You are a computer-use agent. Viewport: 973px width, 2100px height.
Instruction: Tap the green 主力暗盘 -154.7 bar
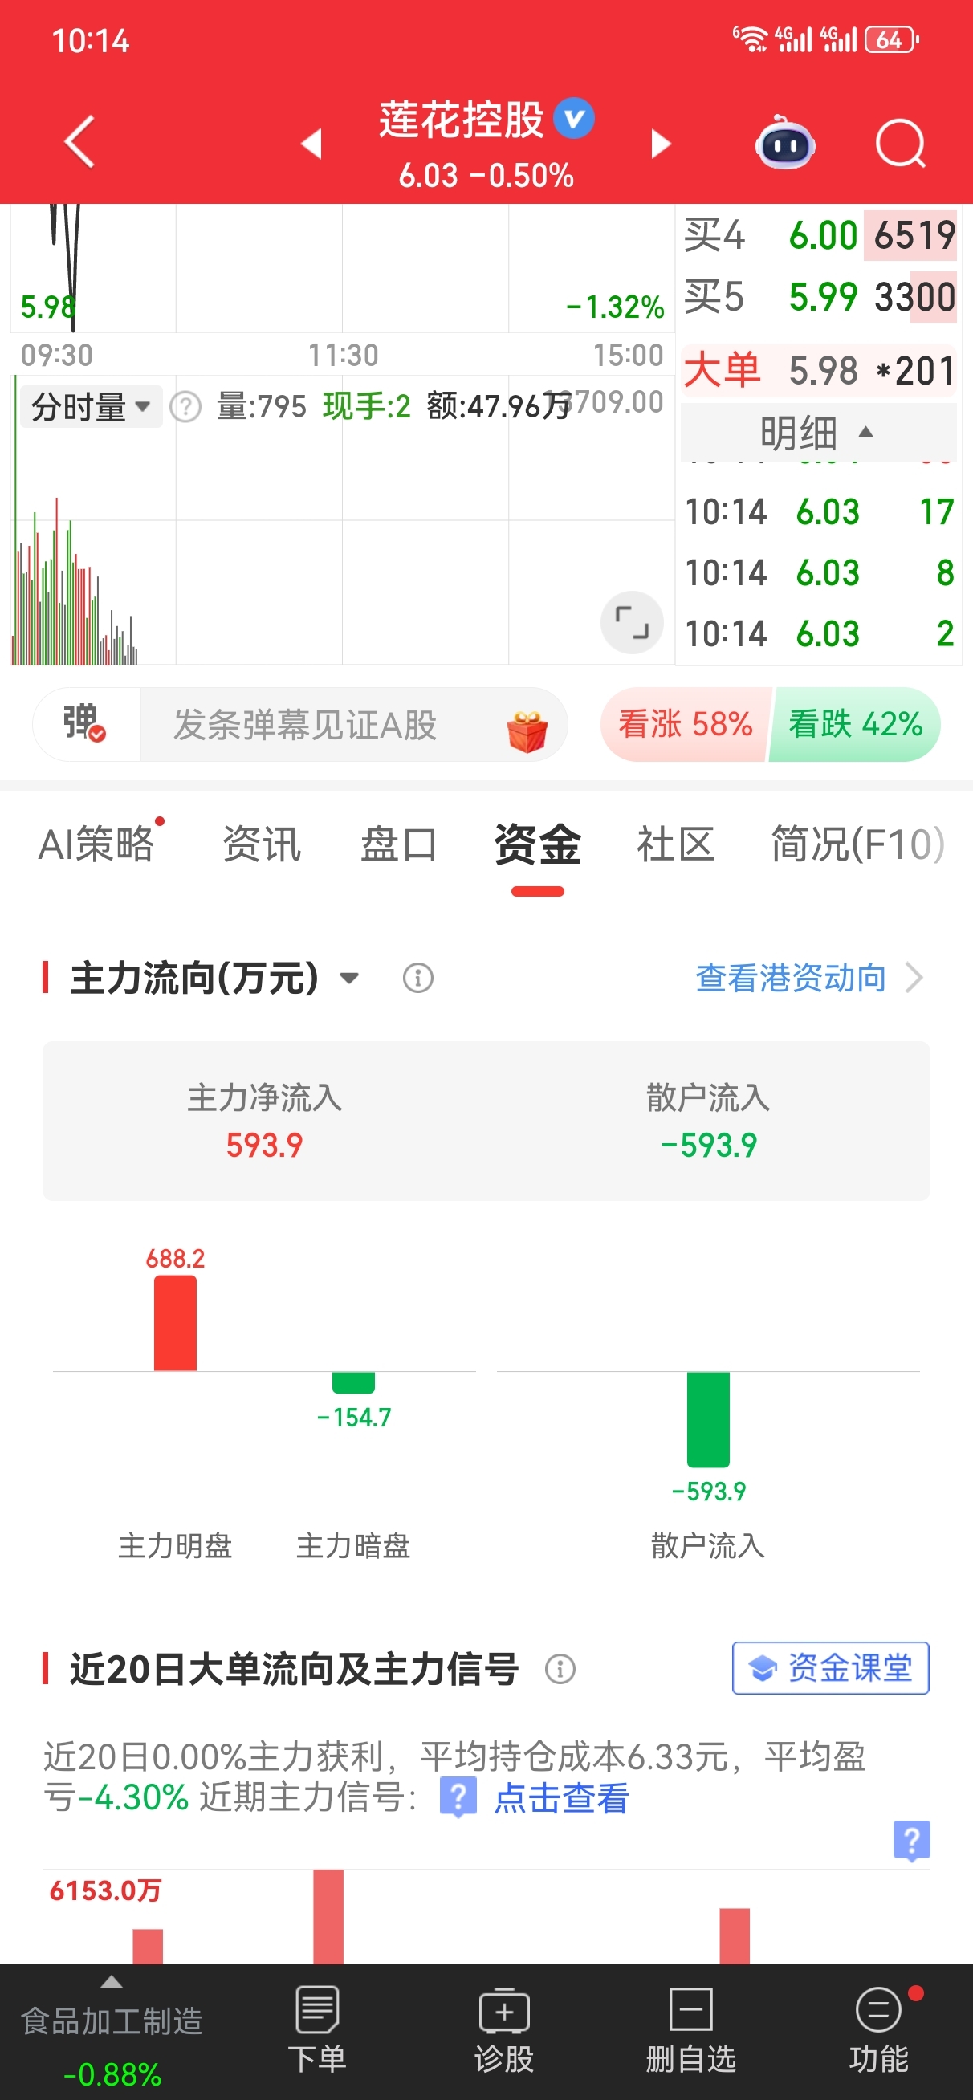pos(353,1382)
